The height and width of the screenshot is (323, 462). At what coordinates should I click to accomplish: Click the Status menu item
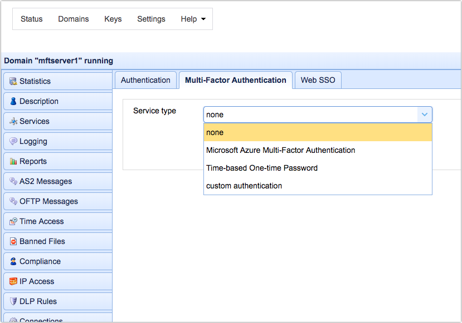(31, 19)
